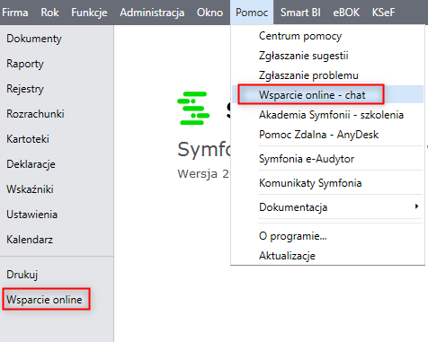Image resolution: width=428 pixels, height=342 pixels.
Task: Open the O programie... dialog entry
Action: pos(293,236)
